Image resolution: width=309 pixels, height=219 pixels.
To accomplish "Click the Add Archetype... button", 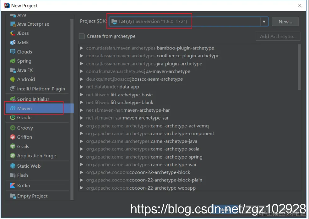I will tap(278, 37).
